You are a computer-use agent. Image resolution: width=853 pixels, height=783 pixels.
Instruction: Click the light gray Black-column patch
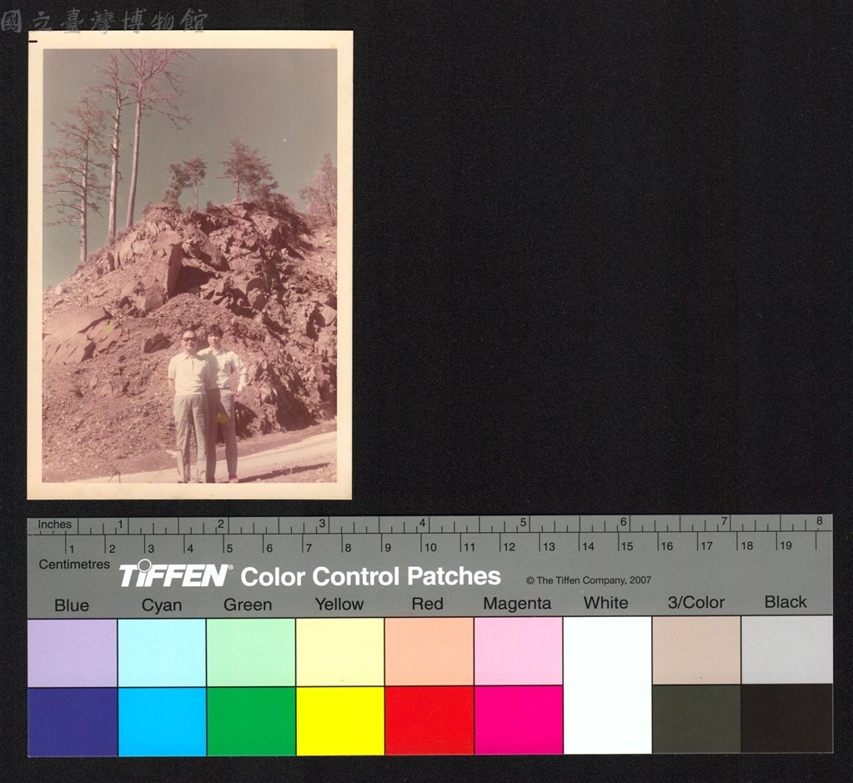point(786,650)
